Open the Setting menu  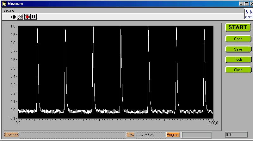pyautogui.click(x=9, y=10)
